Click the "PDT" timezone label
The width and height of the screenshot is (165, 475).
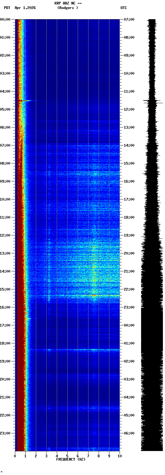click(x=7, y=8)
